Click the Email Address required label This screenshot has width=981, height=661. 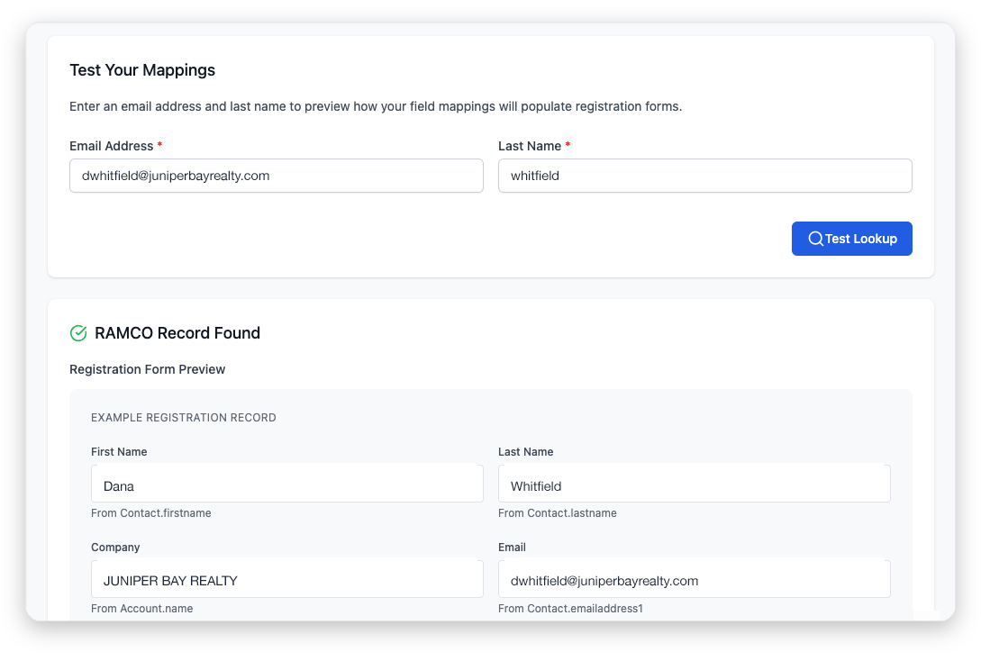115,146
